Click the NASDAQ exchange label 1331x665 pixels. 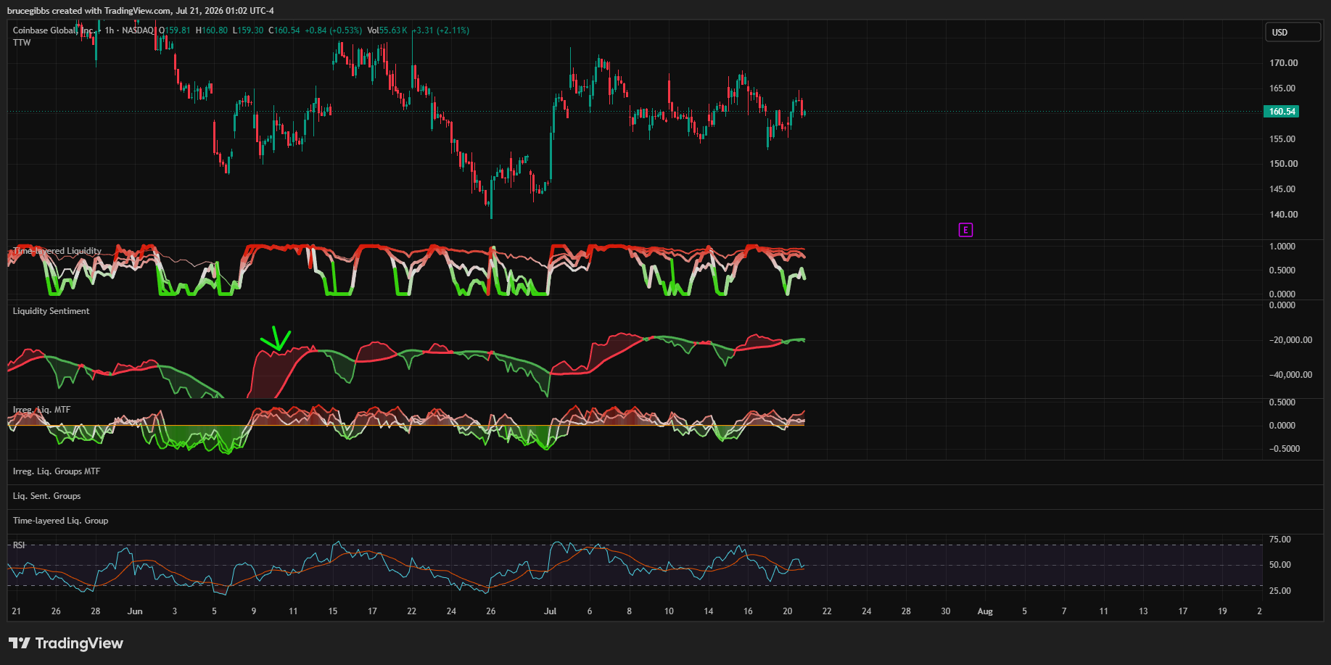pyautogui.click(x=138, y=30)
